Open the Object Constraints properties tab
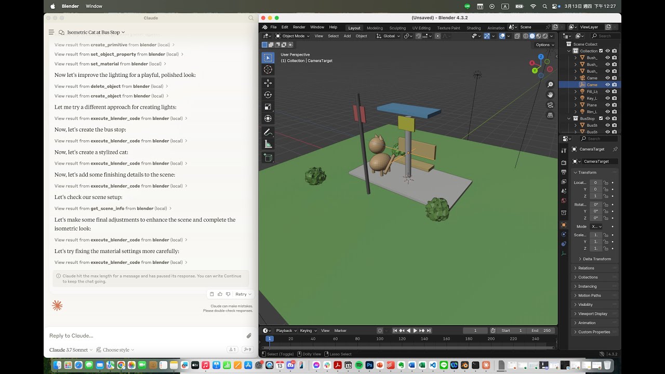 564,244
